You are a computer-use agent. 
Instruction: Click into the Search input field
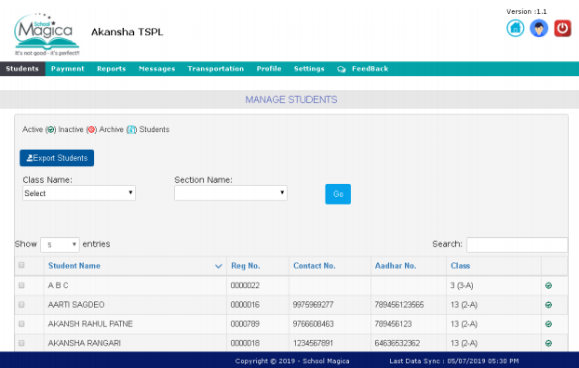point(517,244)
